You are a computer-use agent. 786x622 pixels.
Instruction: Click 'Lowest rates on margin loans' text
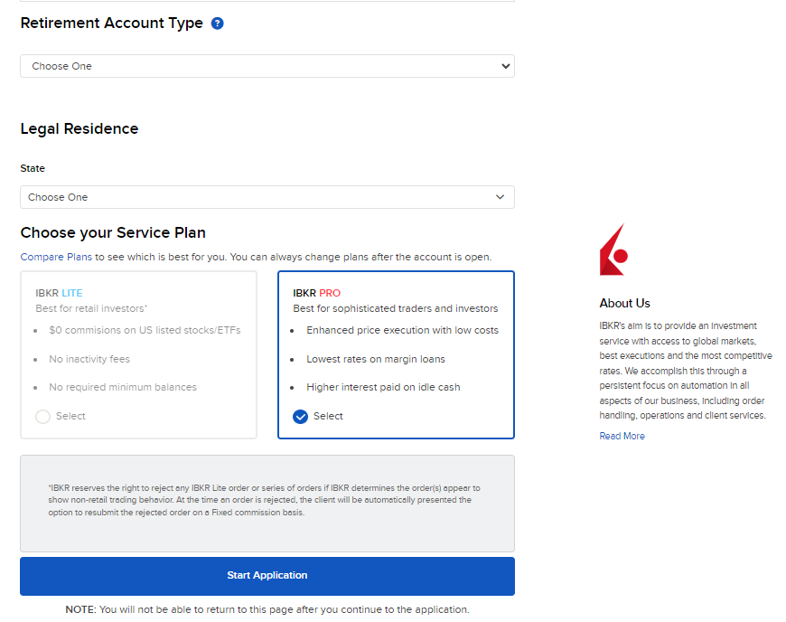coord(376,359)
